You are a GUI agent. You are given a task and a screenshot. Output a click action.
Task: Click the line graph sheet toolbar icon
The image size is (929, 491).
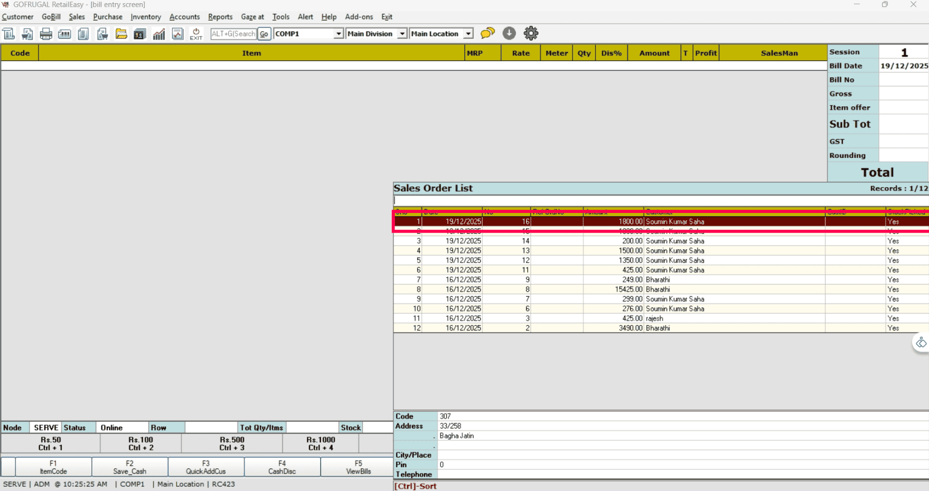(x=178, y=34)
